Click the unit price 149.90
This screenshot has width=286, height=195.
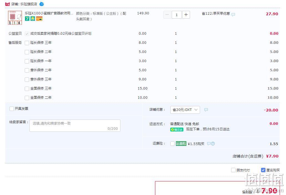(143, 13)
